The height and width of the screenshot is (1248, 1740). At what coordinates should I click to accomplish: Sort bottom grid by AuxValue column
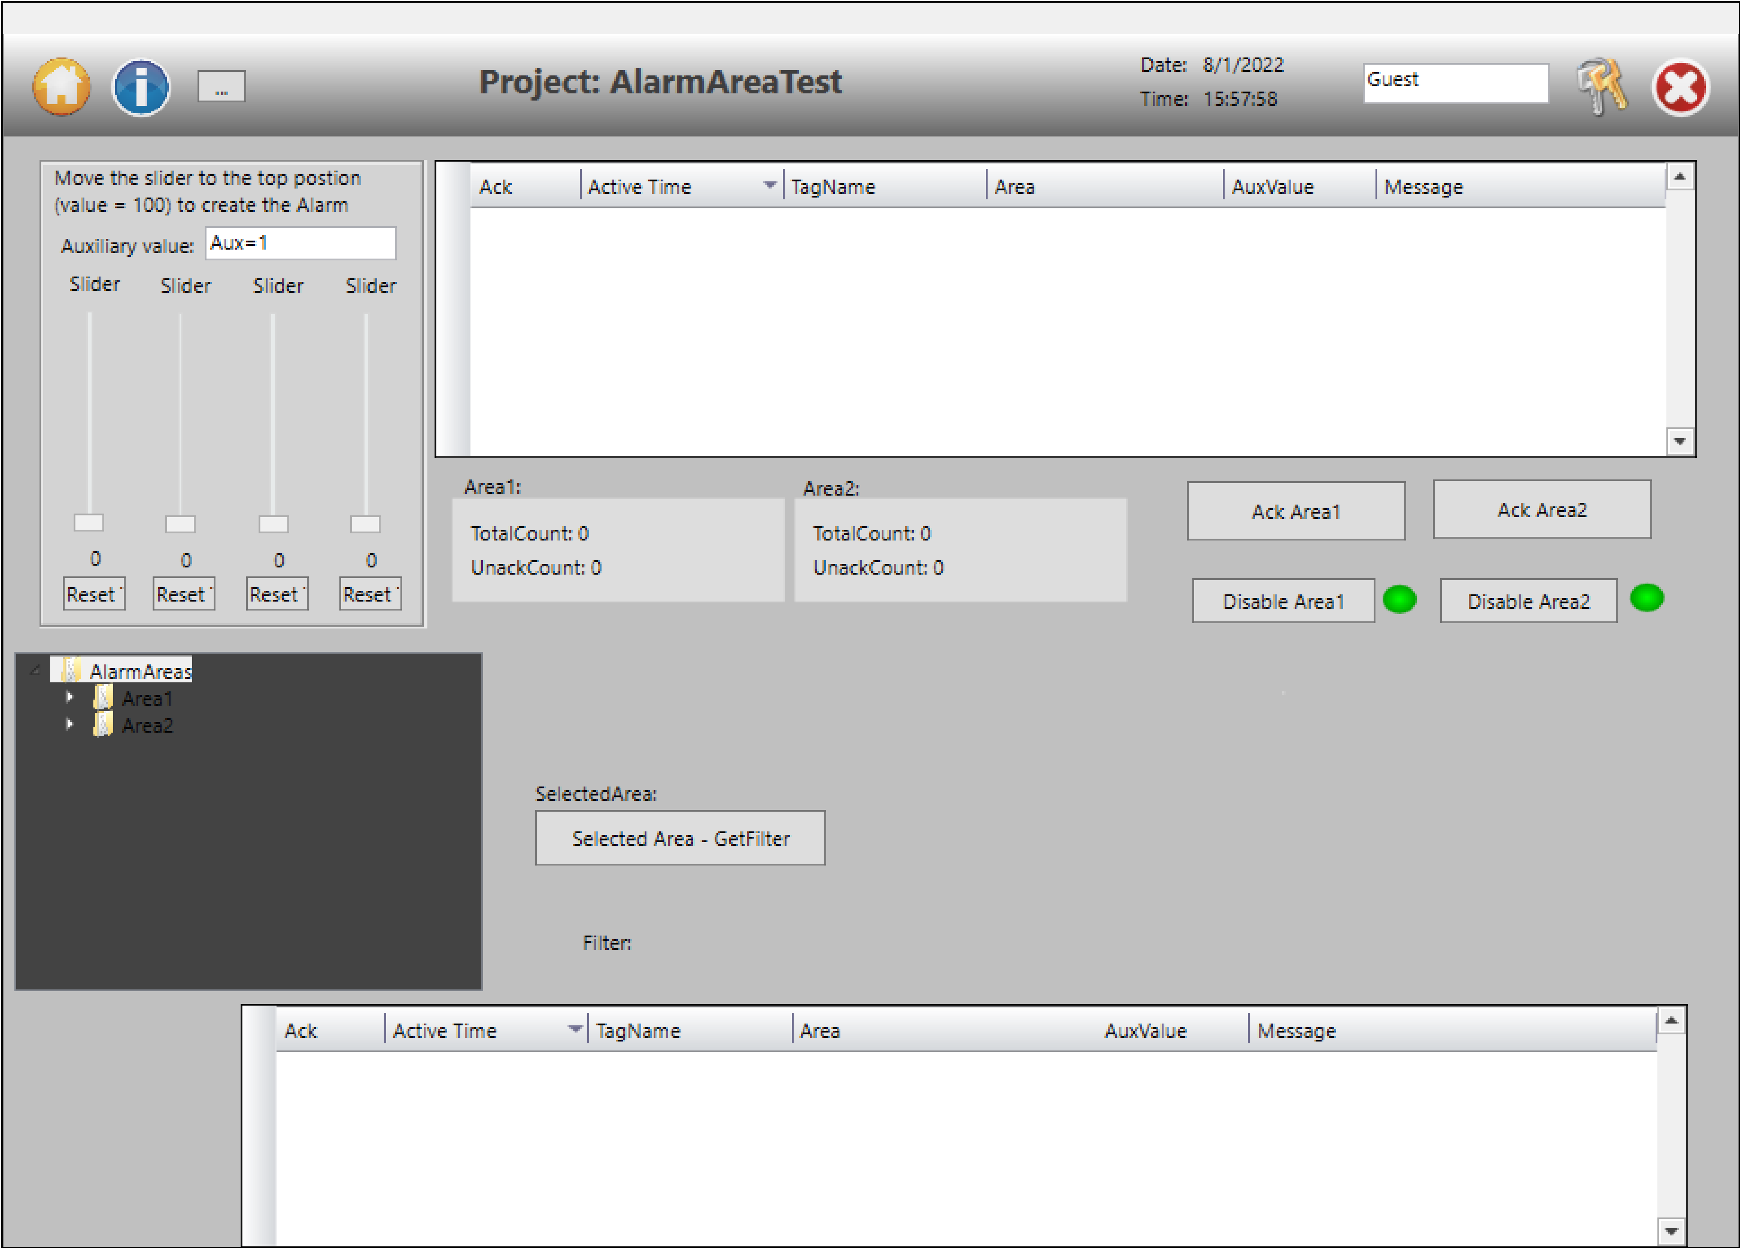(1172, 1030)
